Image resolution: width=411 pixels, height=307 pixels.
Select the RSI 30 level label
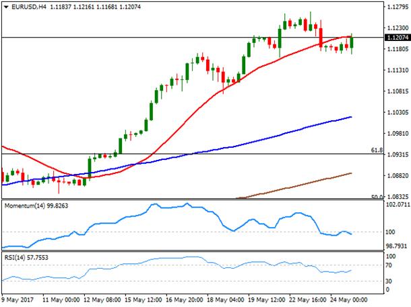389,281
